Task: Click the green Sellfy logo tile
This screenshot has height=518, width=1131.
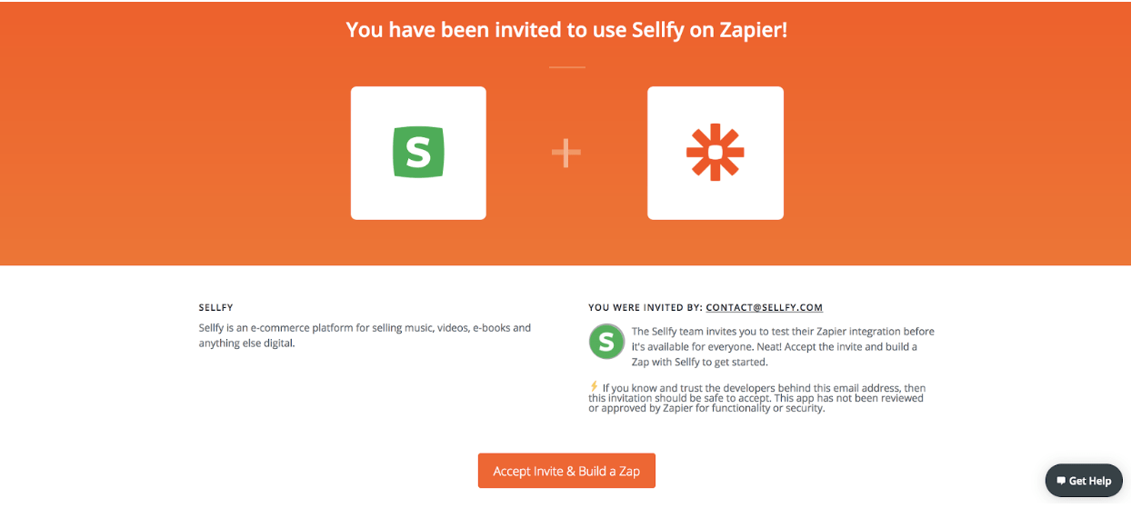Action: pyautogui.click(x=418, y=153)
